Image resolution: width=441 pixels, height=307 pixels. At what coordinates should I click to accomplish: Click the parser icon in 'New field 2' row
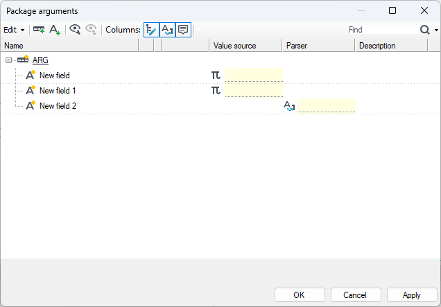coord(289,106)
